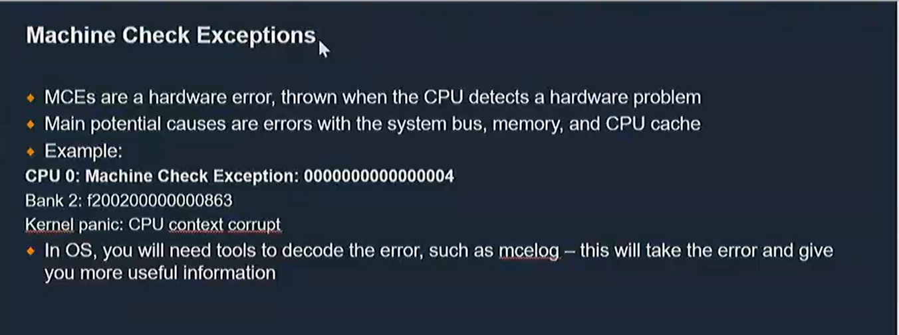Screen dimensions: 899x335
Task: Click the phrase "Machine Check Exception:" in bold line
Action: [192, 176]
